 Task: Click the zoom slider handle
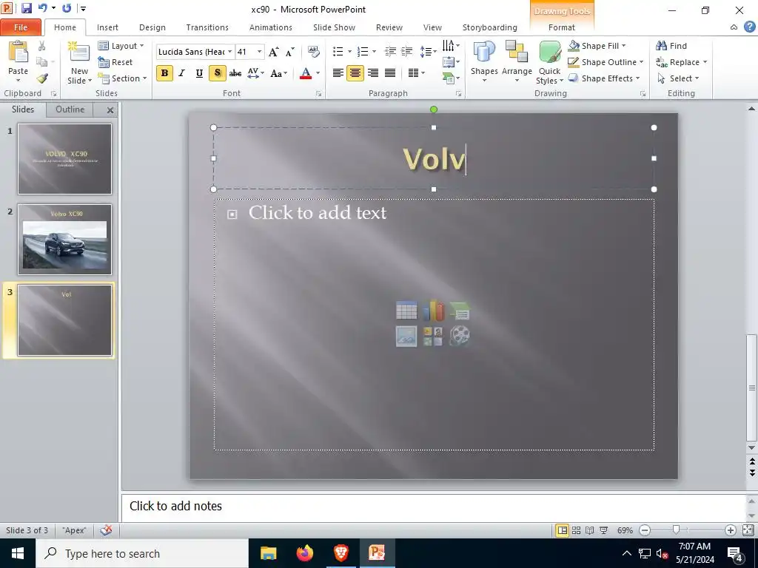pyautogui.click(x=676, y=530)
